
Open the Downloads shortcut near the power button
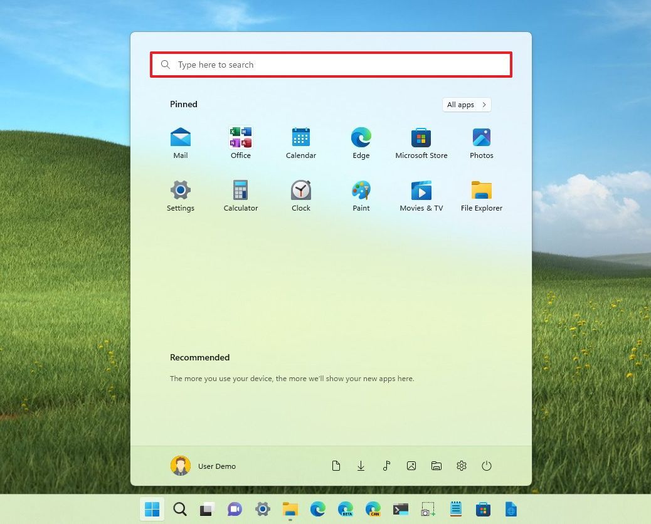pos(361,466)
